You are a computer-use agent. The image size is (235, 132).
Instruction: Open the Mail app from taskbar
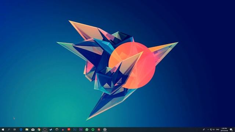click(33, 129)
